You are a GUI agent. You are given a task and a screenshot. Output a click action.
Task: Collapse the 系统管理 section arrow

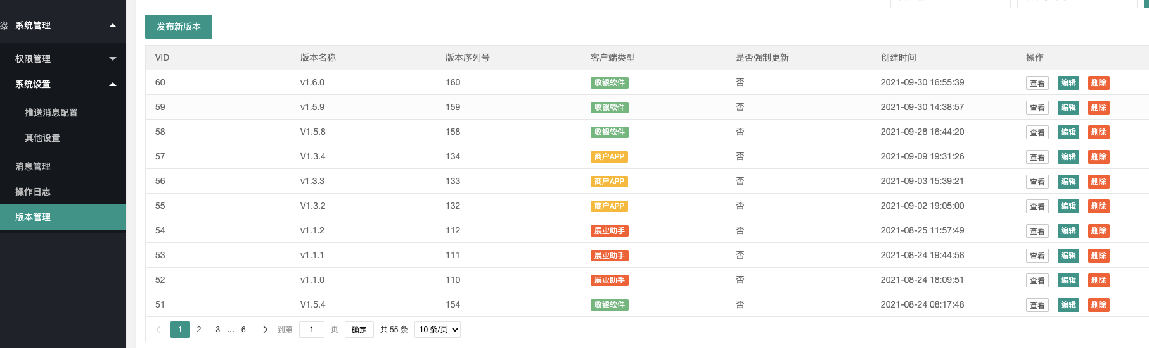point(113,25)
